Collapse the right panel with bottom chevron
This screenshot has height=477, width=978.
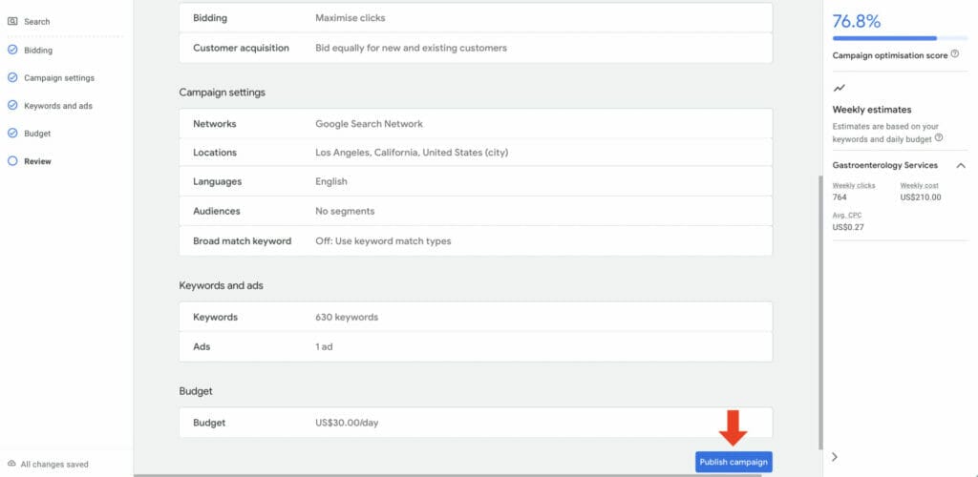click(x=834, y=457)
